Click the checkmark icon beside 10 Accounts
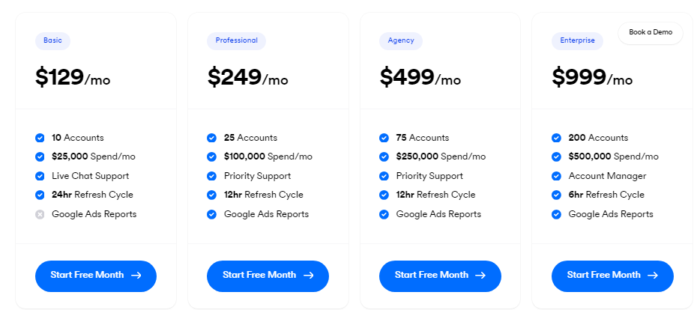Screen dimensions: 700x310 pos(40,138)
